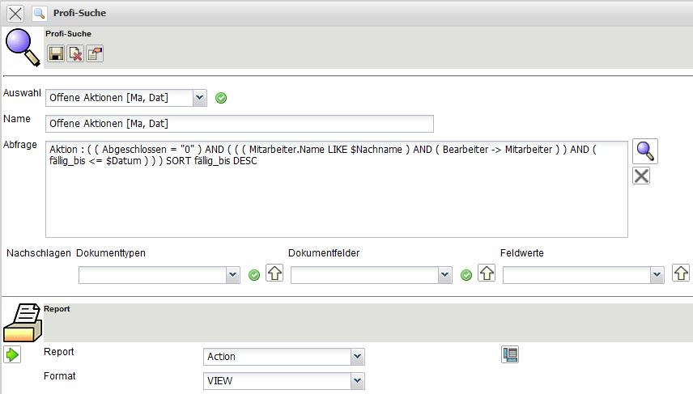Image resolution: width=693 pixels, height=394 pixels.
Task: Open the report layout icon beside Action
Action: click(510, 354)
